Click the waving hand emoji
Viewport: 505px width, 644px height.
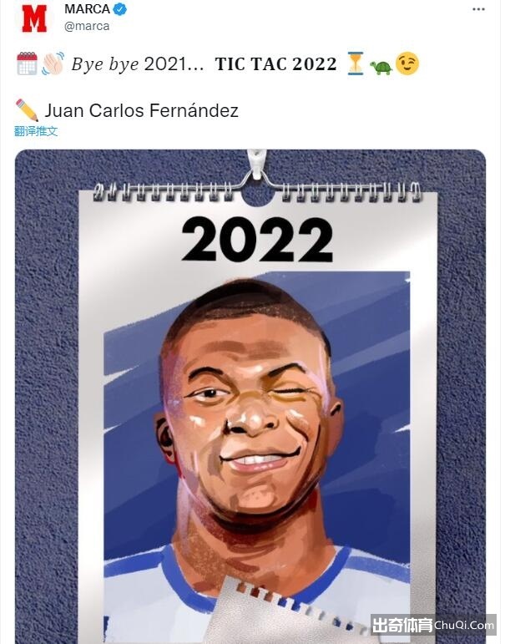tap(53, 63)
